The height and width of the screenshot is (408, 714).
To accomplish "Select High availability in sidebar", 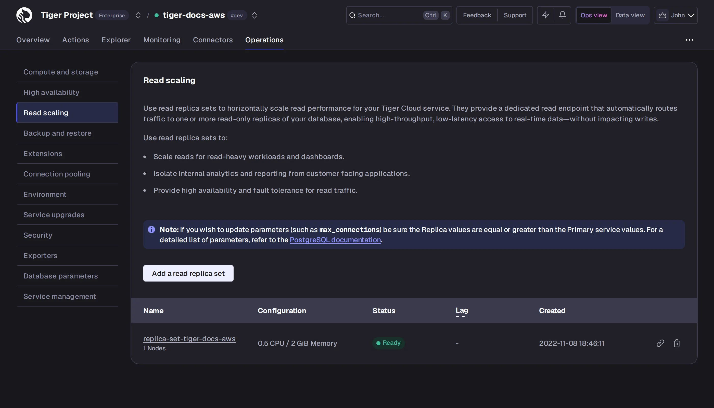I will coord(68,92).
